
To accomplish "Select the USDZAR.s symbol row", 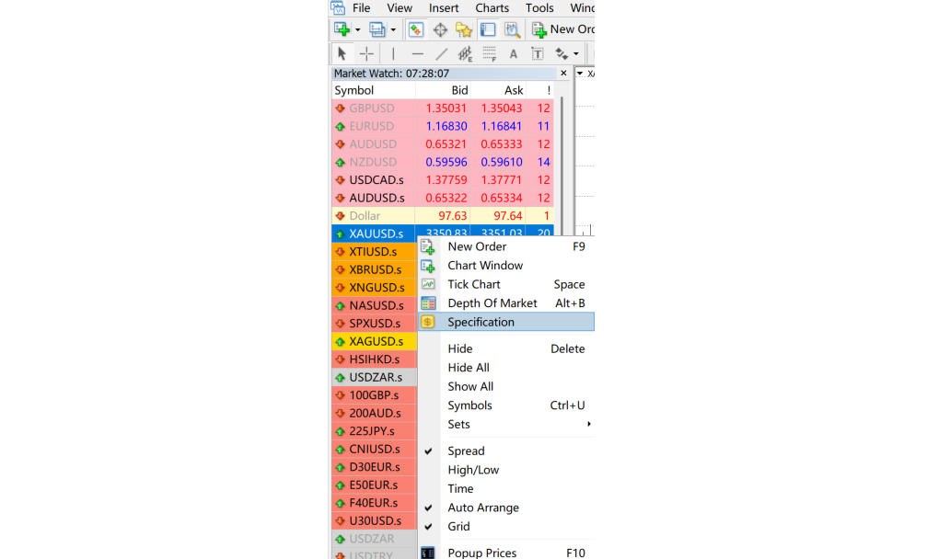I will (375, 378).
